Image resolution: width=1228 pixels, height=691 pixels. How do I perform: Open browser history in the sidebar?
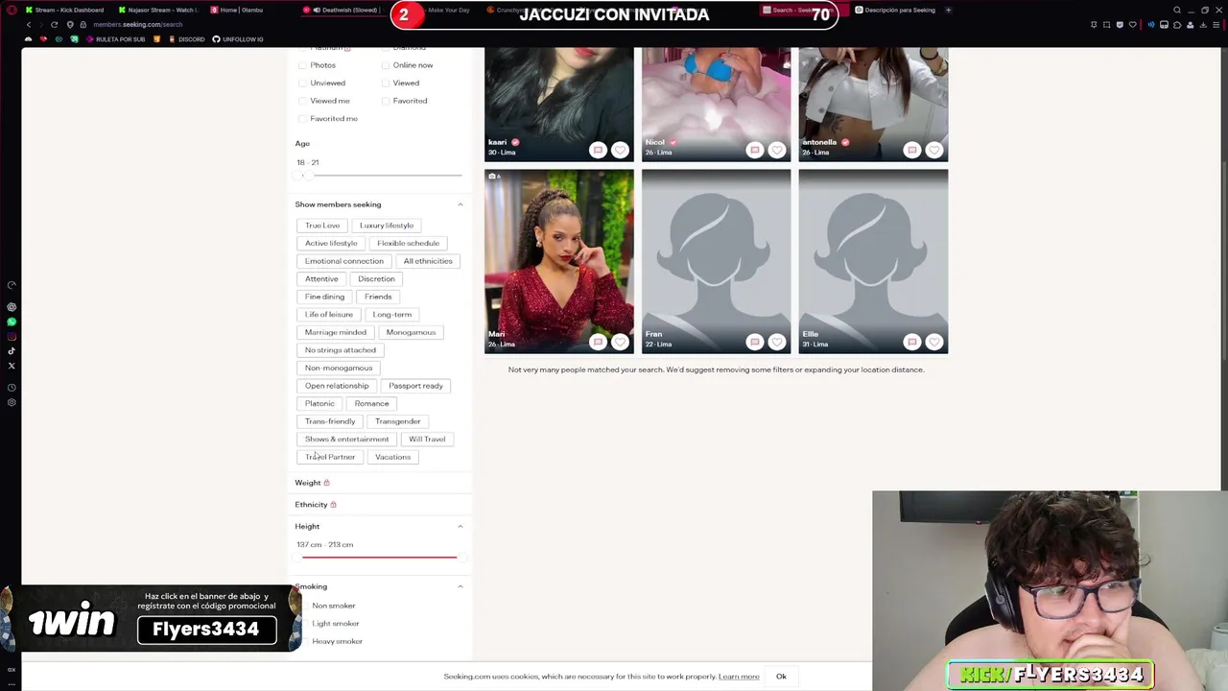[12, 388]
